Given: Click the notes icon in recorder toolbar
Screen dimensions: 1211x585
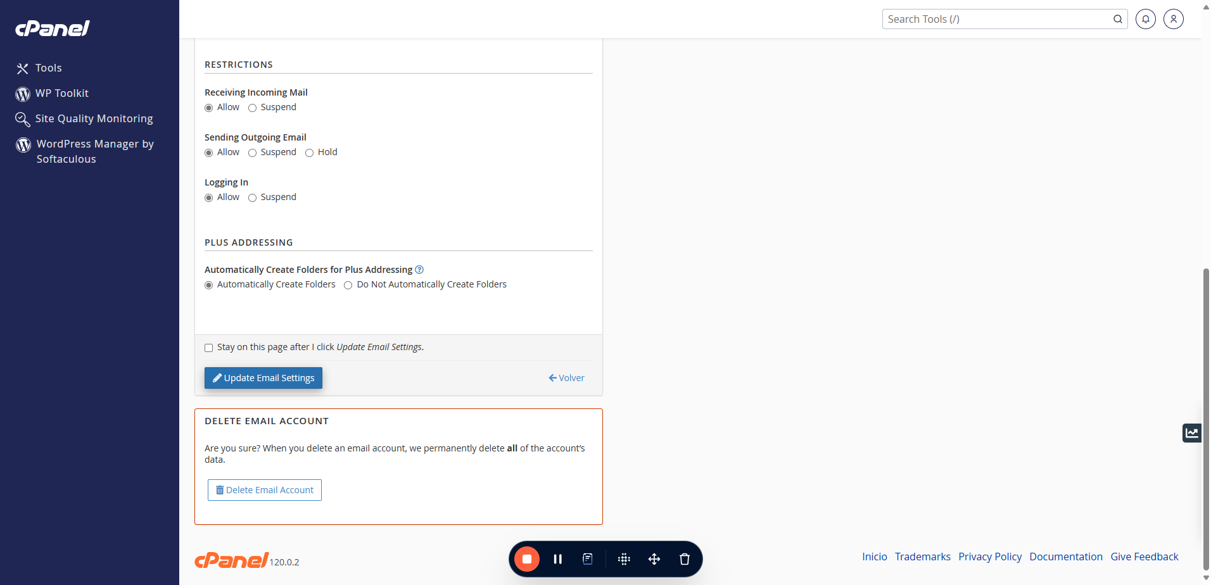Looking at the screenshot, I should pyautogui.click(x=588, y=559).
